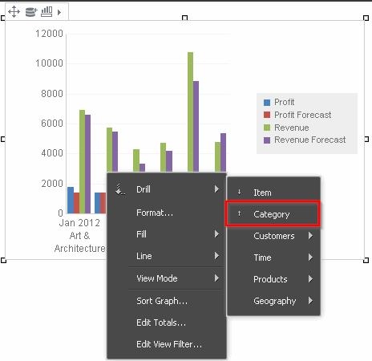Click the move handle icon in the toolbar
The image size is (372, 361).
pos(14,12)
